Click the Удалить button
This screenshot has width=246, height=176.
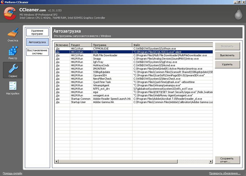227,64
